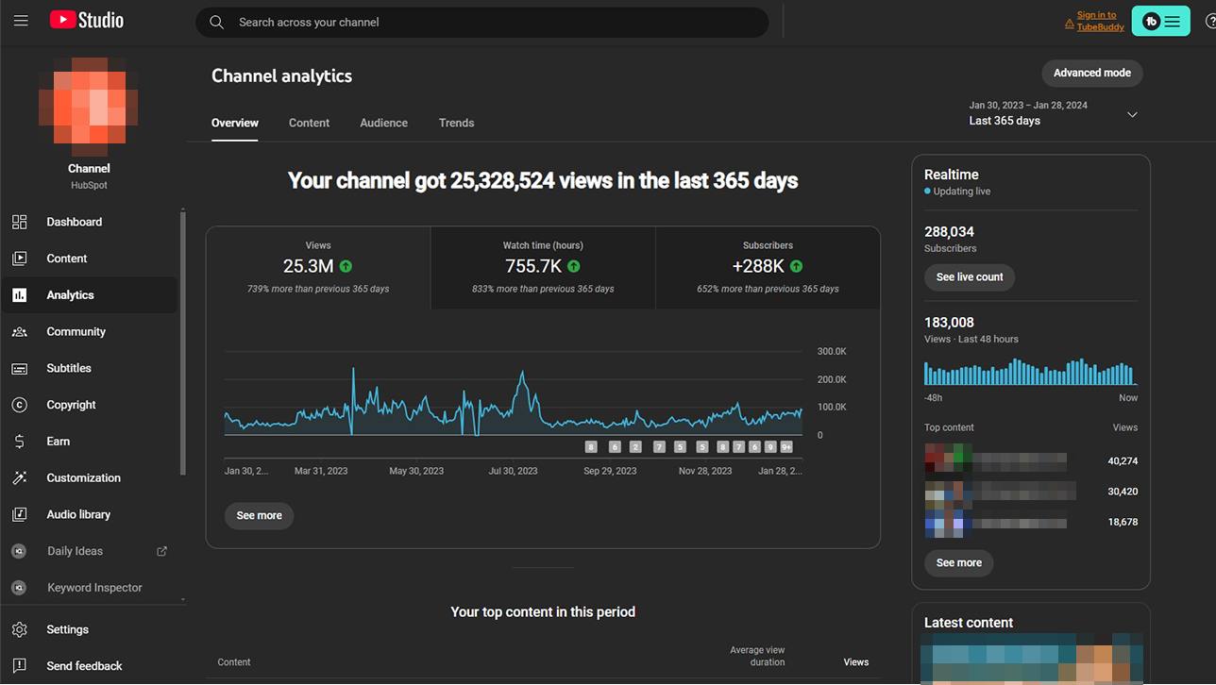The width and height of the screenshot is (1216, 685).
Task: Click the search magnifier icon
Action: 217,22
